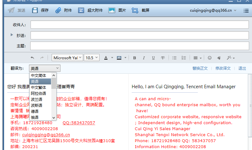Viewport: 252px width, 150px height.
Task: Open the Microsoft YaHei font dropdown
Action: tap(67, 58)
